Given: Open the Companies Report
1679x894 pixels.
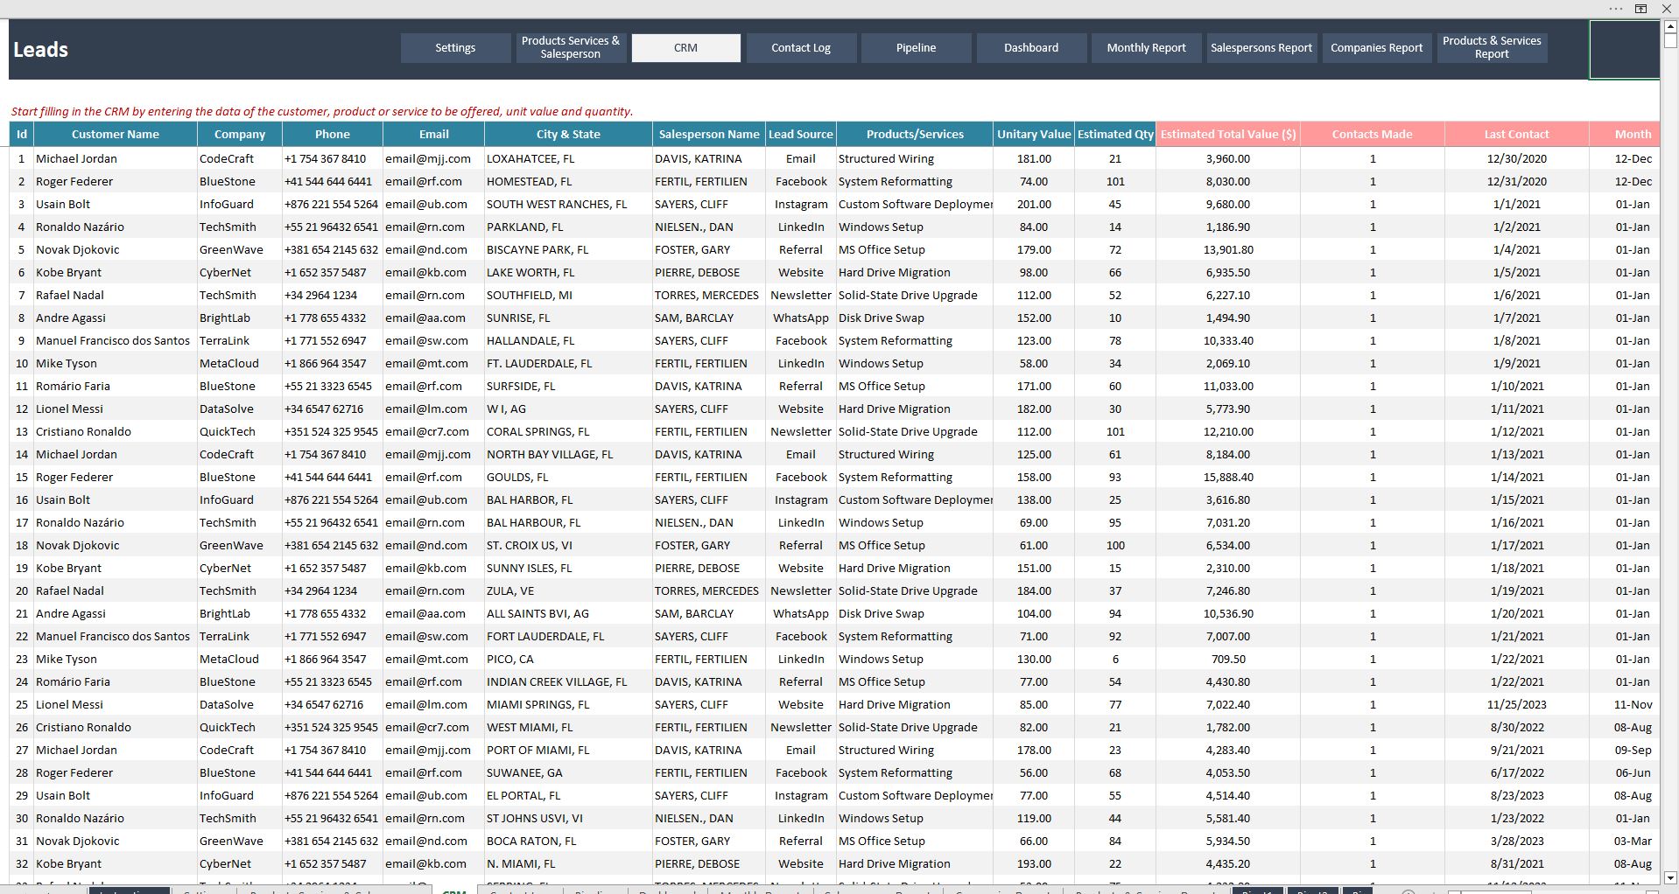Looking at the screenshot, I should point(1376,48).
